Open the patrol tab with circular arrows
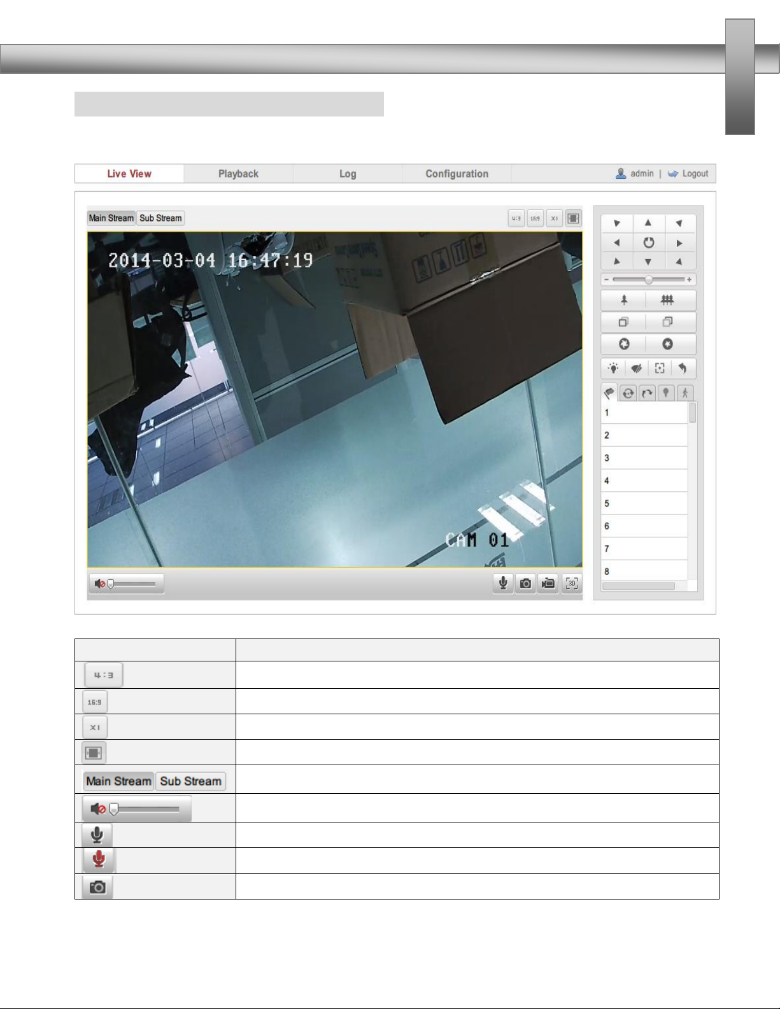Screen dimensions: 780x1009 coord(628,393)
